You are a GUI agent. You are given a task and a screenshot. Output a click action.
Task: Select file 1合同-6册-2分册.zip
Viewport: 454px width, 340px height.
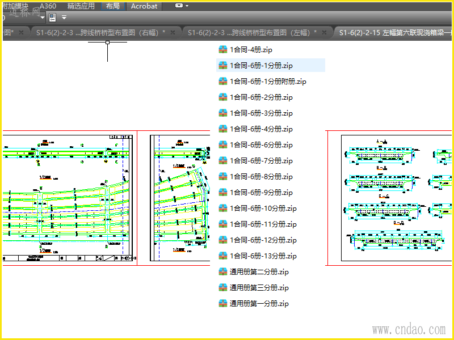261,97
